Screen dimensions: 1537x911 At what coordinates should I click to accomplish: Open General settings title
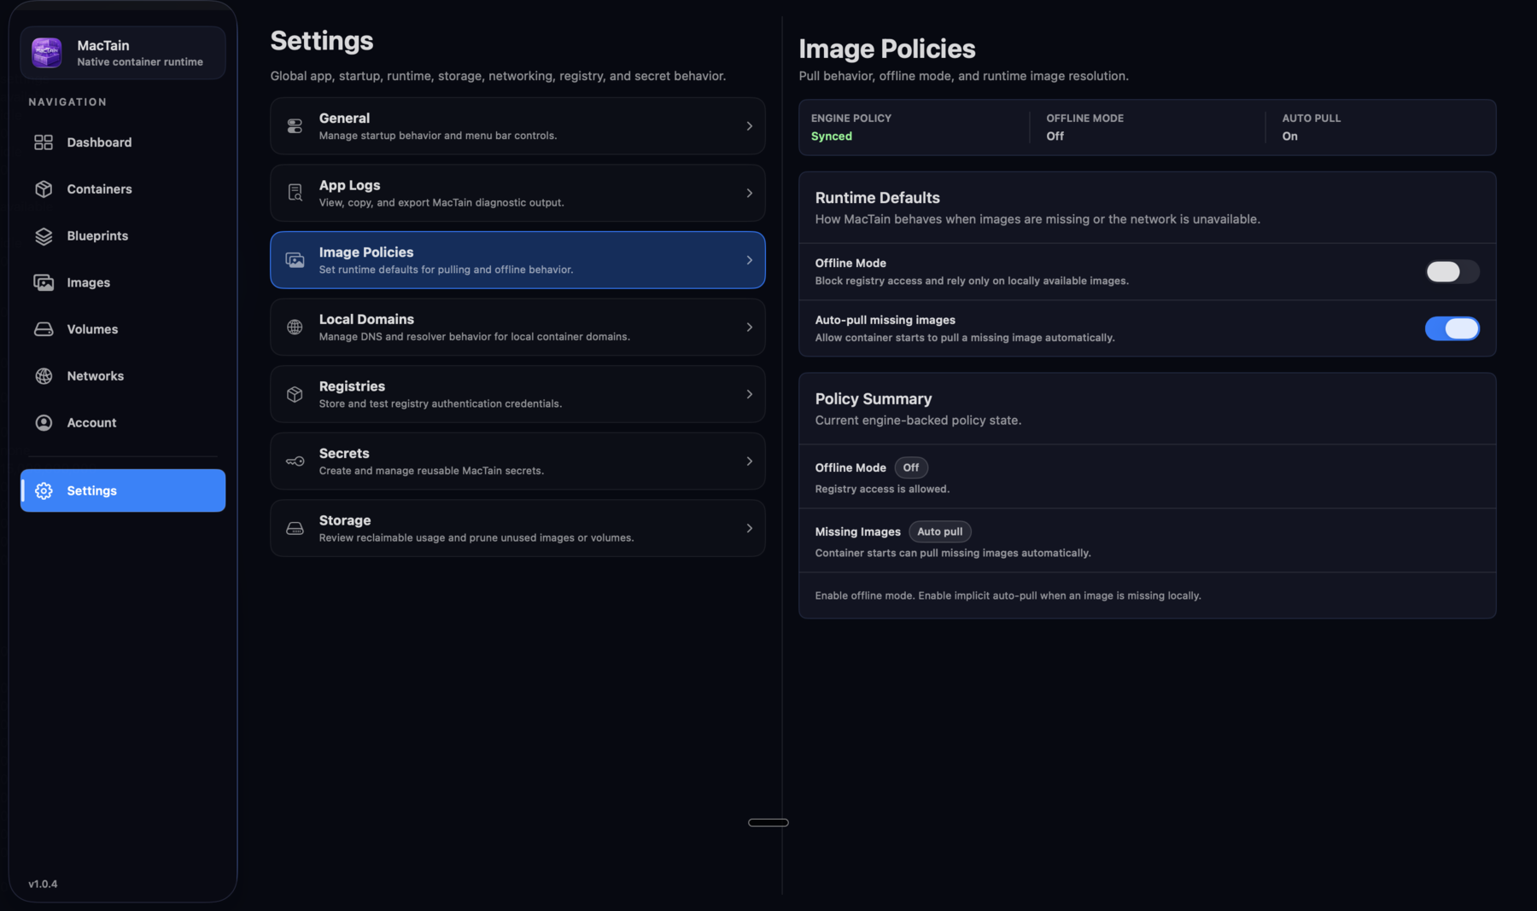(x=344, y=118)
